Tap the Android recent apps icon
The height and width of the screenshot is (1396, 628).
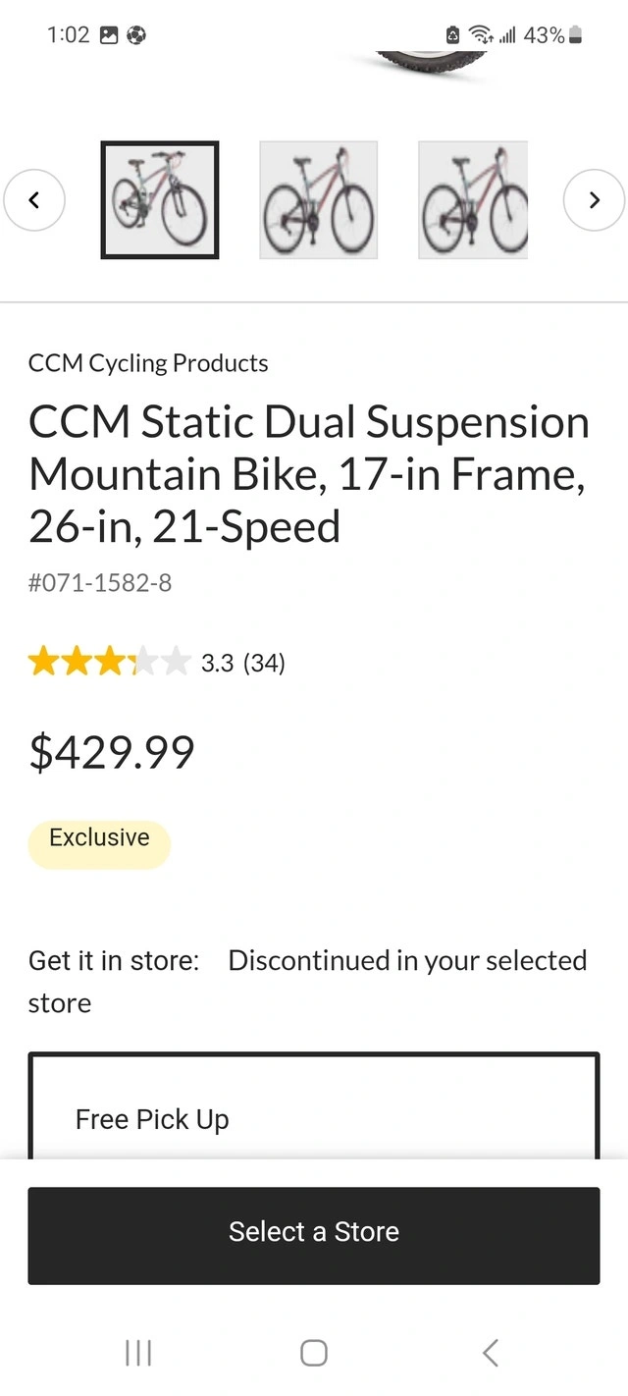138,1353
